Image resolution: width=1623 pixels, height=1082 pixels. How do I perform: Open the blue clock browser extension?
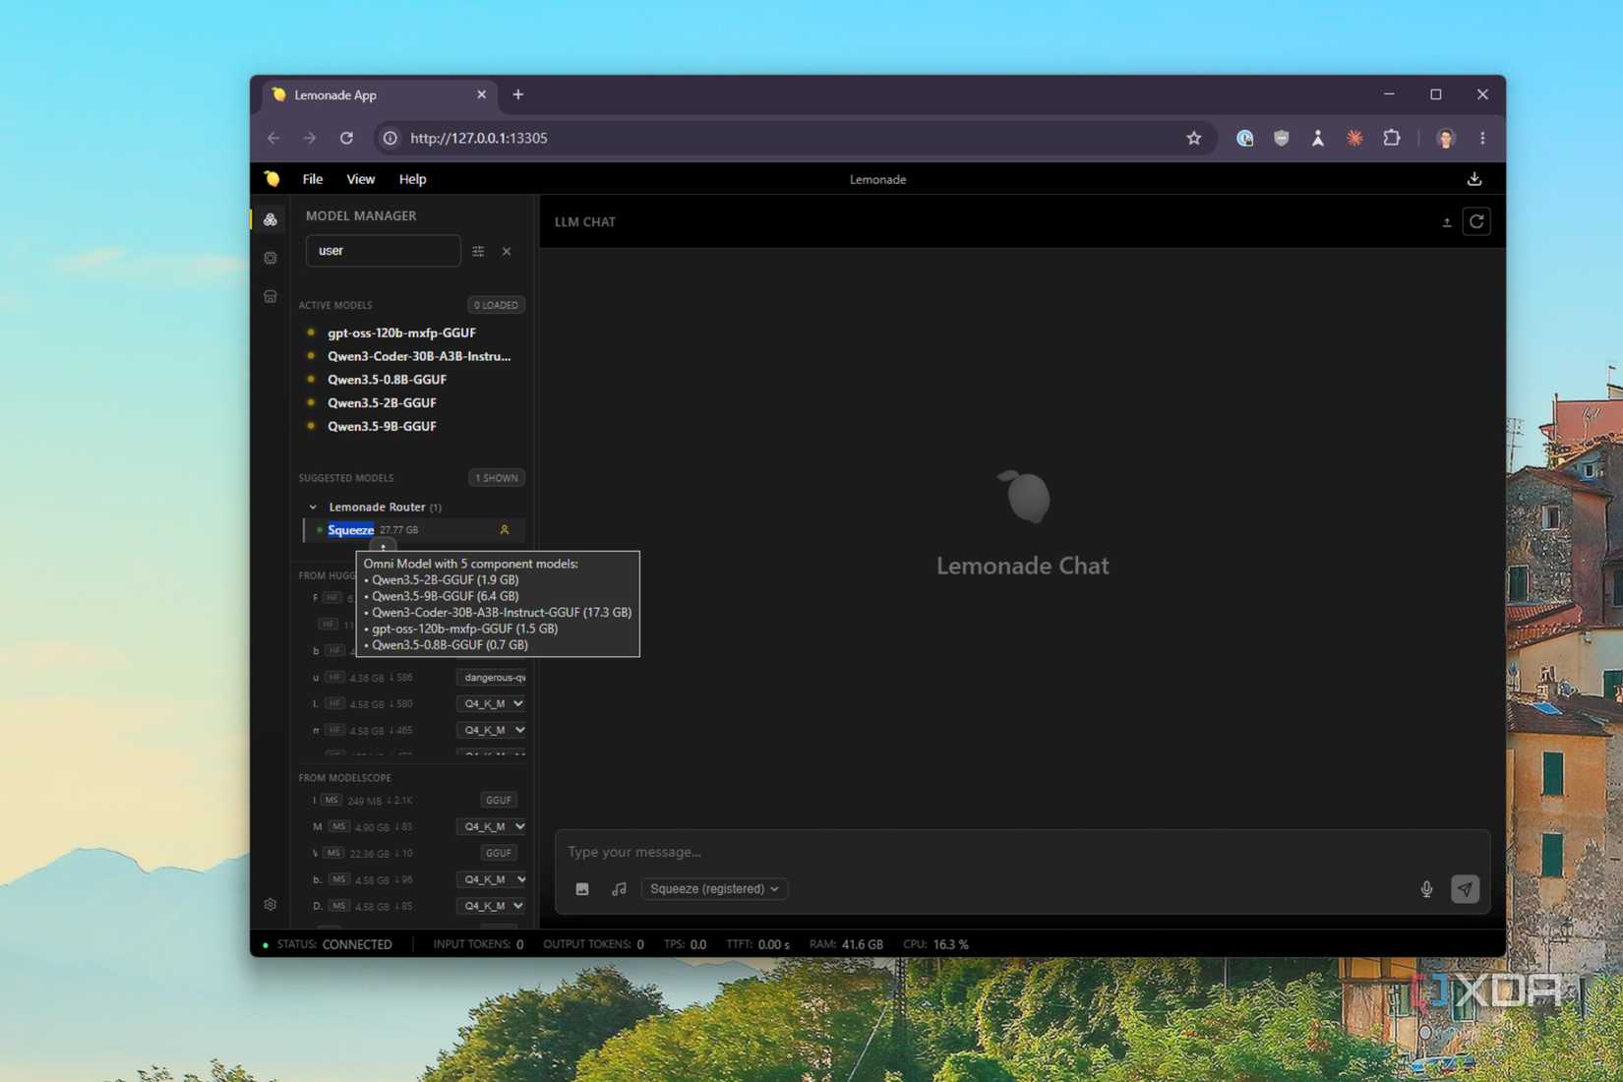click(1245, 139)
